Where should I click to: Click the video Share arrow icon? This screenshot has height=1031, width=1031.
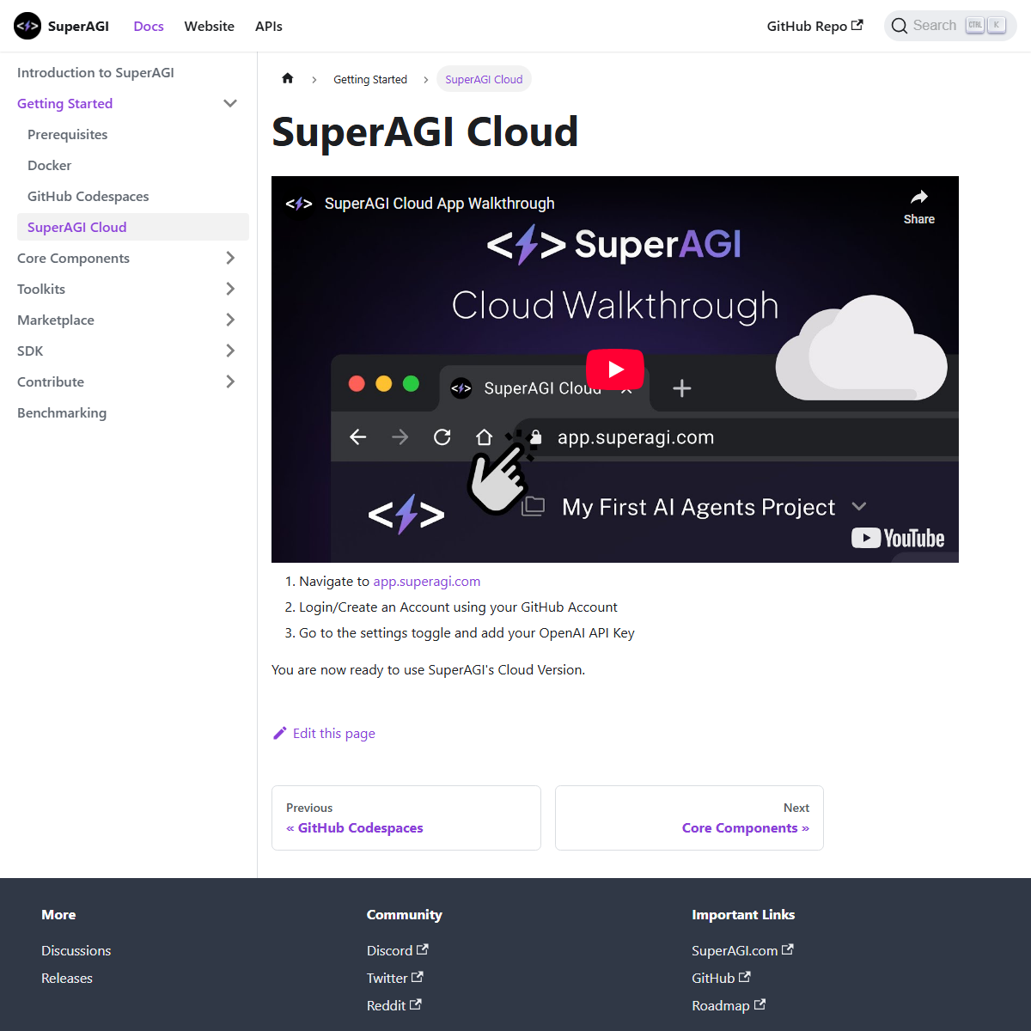coord(919,197)
